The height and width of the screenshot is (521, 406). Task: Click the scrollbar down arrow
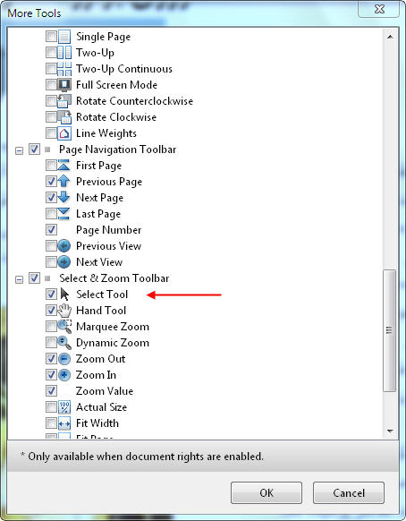[390, 431]
